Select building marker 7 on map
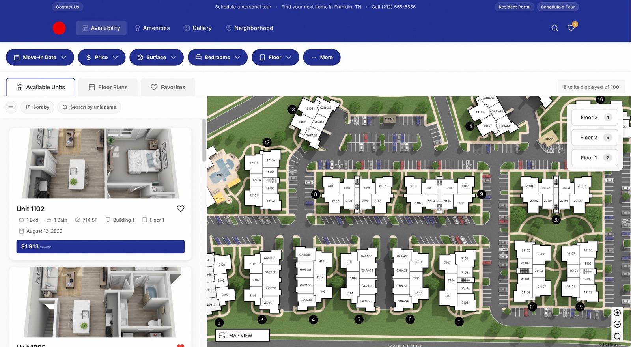This screenshot has height=347, width=631. pyautogui.click(x=459, y=321)
